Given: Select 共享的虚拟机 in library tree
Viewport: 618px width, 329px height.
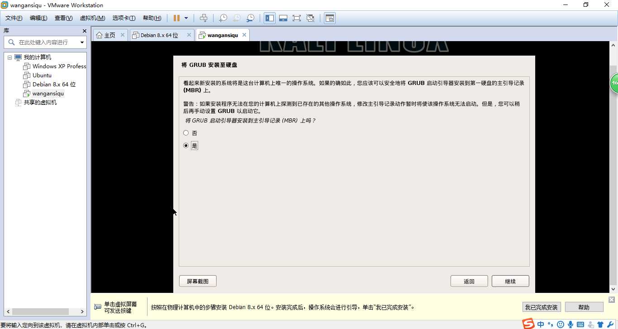Looking at the screenshot, I should 40,103.
